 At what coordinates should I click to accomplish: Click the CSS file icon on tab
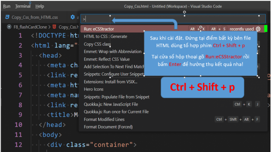coord(7,17)
